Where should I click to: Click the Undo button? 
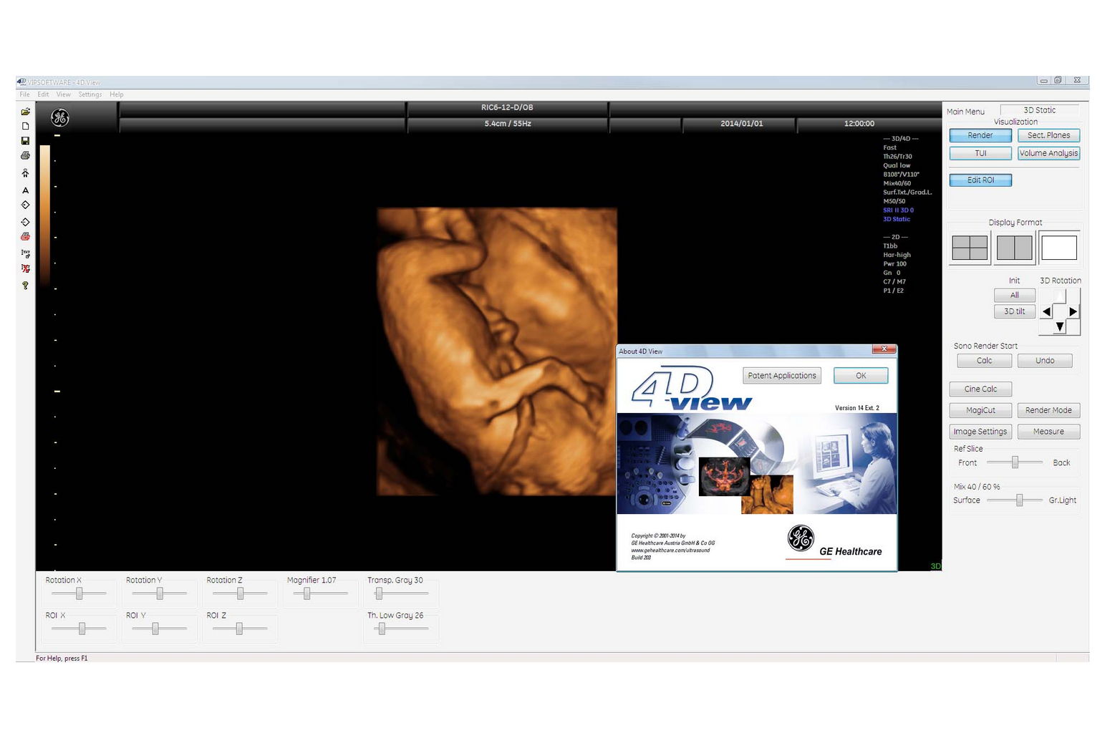click(1045, 361)
